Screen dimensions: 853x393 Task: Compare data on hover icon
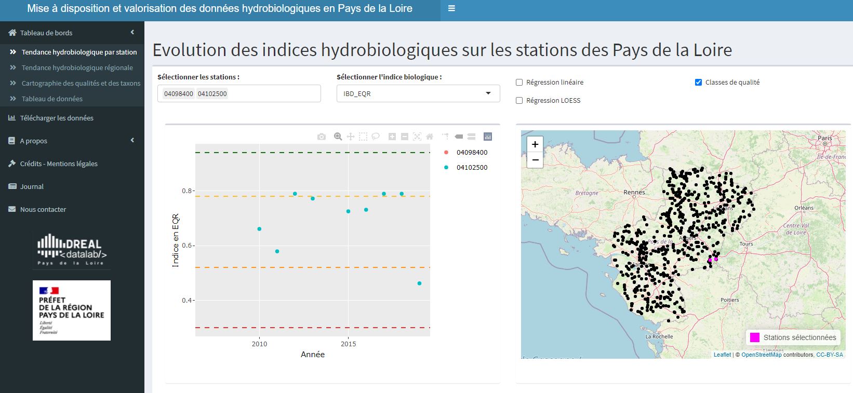click(471, 137)
